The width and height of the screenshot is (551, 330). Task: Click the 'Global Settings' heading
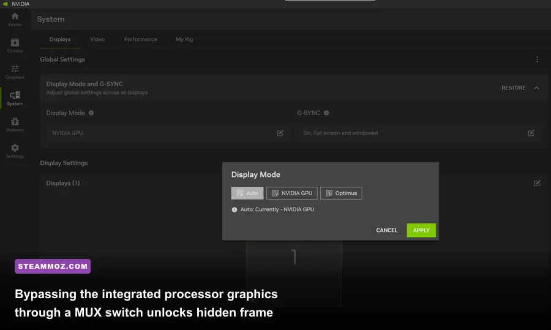click(x=62, y=59)
